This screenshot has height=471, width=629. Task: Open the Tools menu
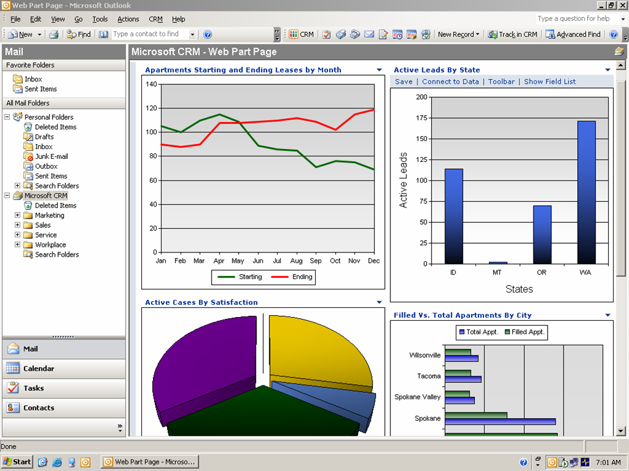(x=100, y=19)
